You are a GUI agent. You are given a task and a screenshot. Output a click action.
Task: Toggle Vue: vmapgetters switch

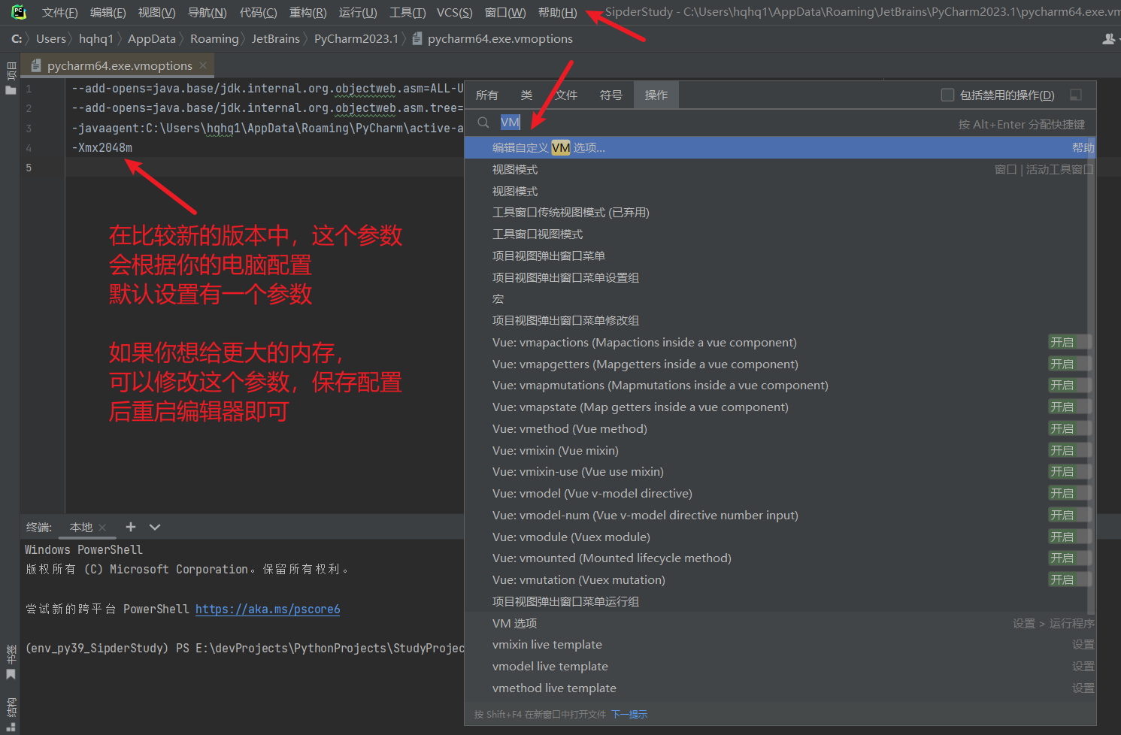click(1069, 364)
